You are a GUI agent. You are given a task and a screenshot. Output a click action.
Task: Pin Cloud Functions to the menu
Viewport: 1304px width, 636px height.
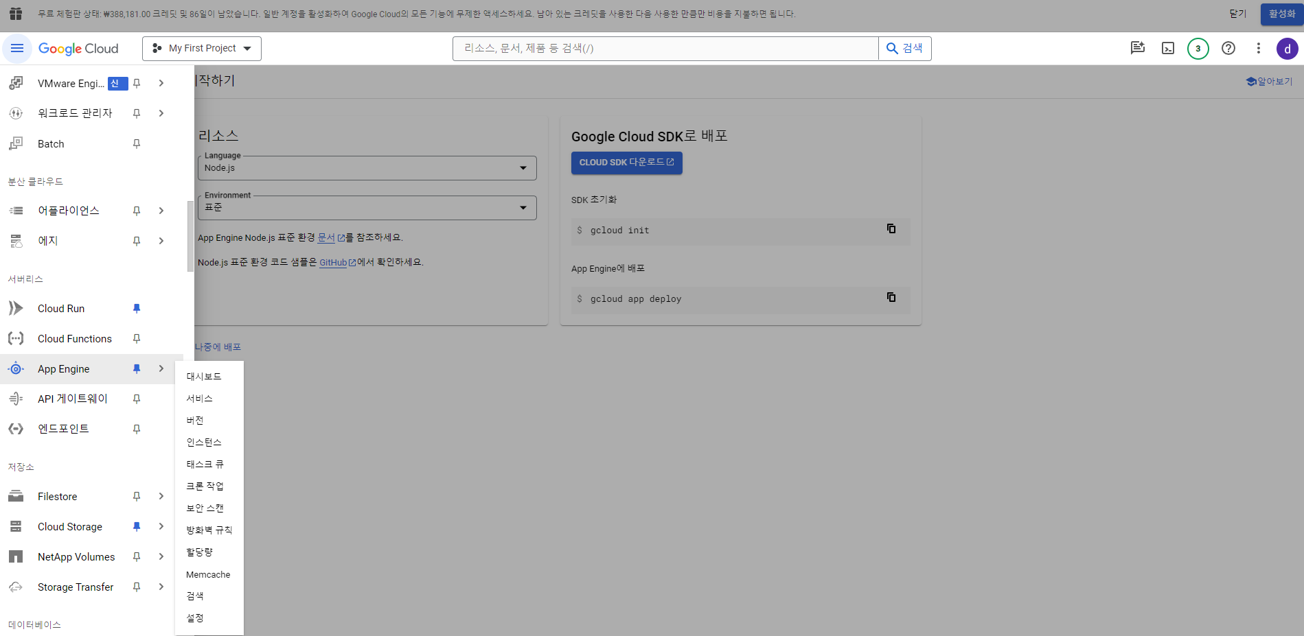point(137,338)
